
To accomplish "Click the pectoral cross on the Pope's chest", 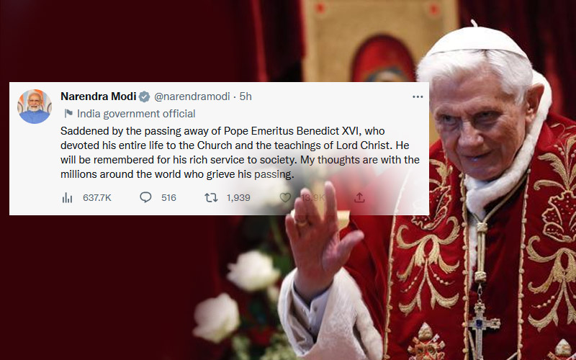I will click(482, 325).
